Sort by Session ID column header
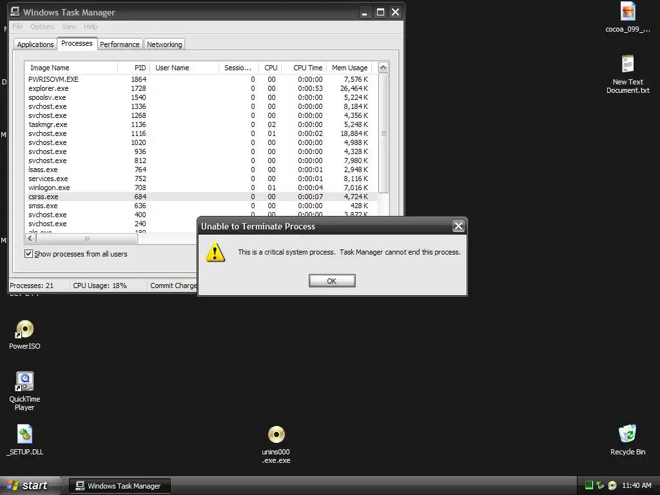 tap(238, 68)
